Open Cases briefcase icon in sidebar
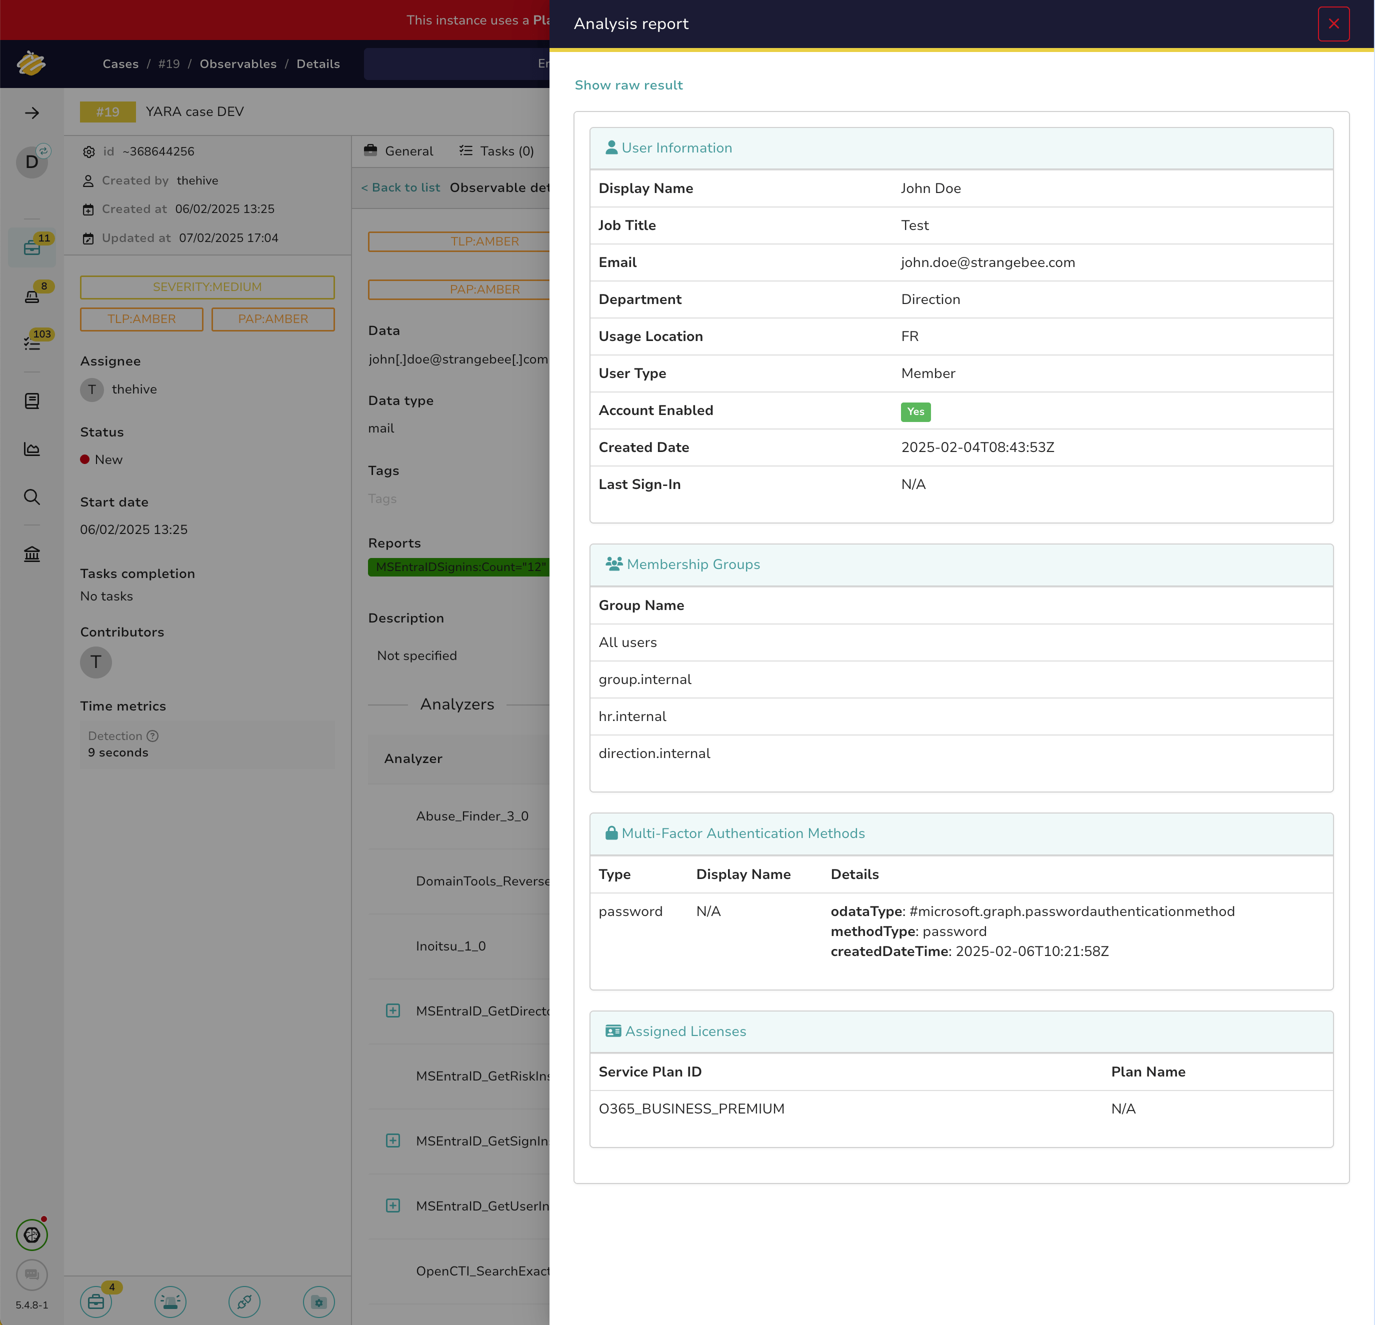The image size is (1375, 1325). [x=32, y=247]
